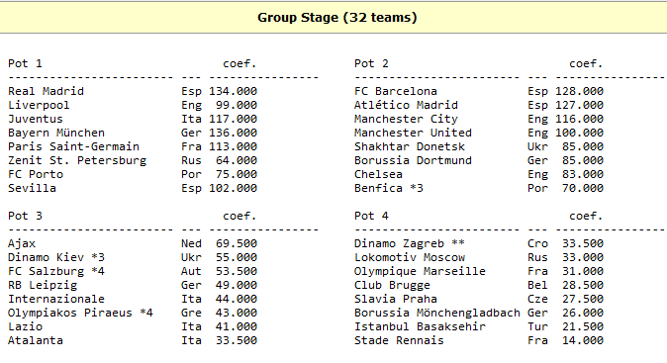
Task: Click the Paris Saint-Germain entry
Action: 73,146
